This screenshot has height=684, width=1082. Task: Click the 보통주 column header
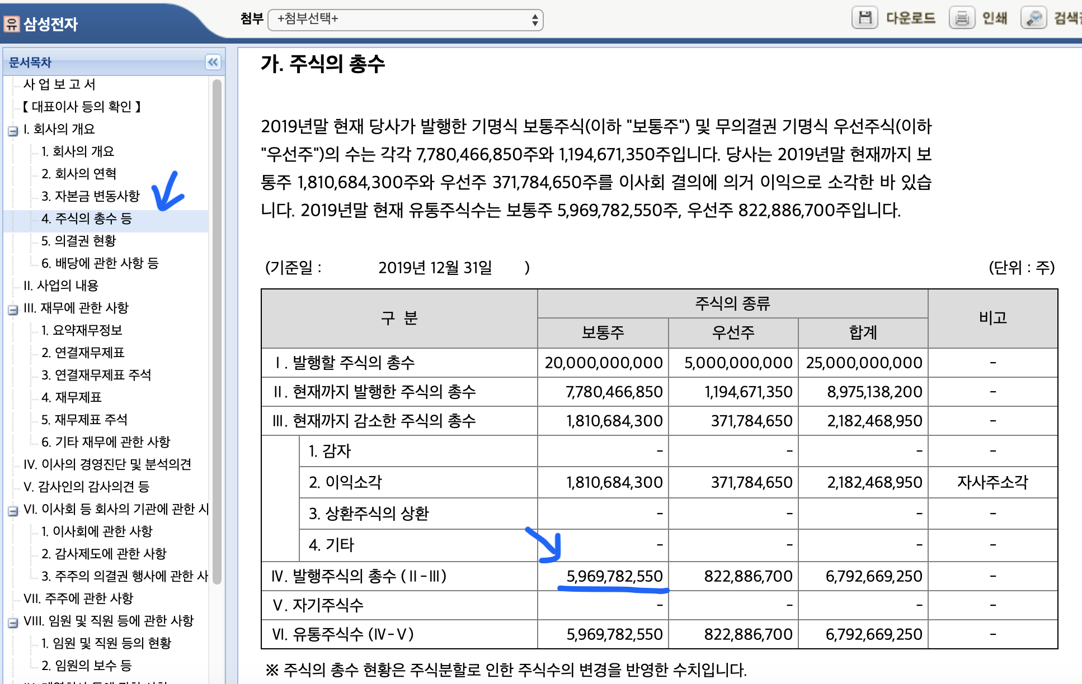603,333
